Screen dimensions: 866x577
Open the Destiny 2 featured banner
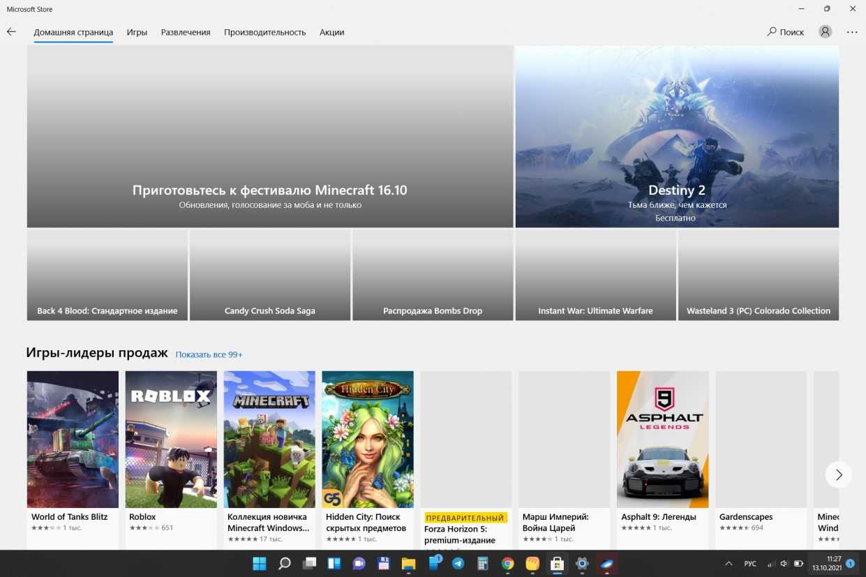point(676,137)
